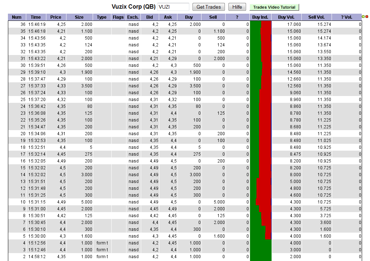
Task: Open the Hilfe help button
Action: [237, 7]
